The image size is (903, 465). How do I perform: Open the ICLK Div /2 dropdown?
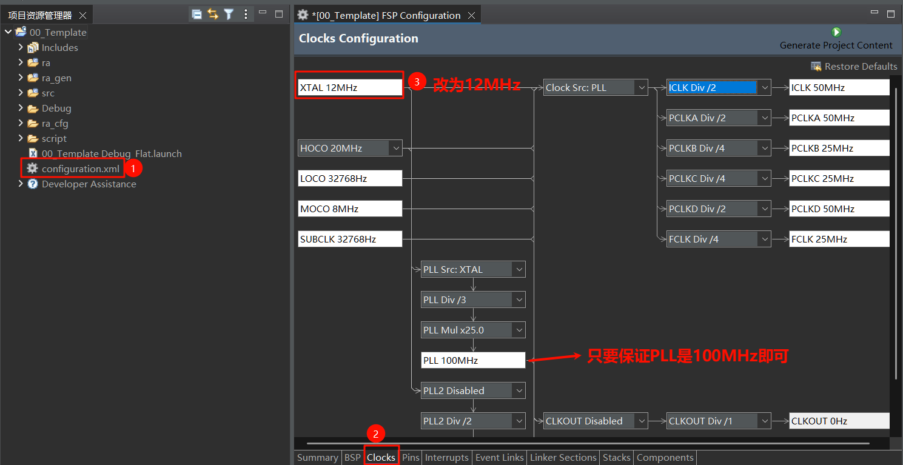coord(765,87)
